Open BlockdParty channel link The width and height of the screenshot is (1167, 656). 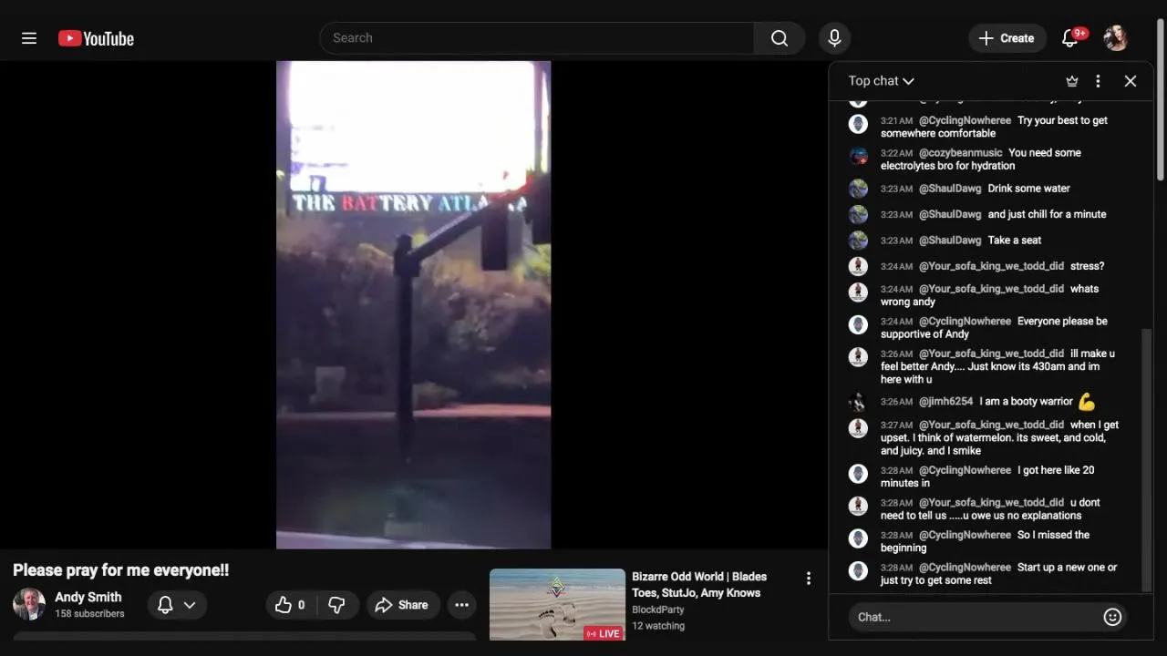click(657, 610)
